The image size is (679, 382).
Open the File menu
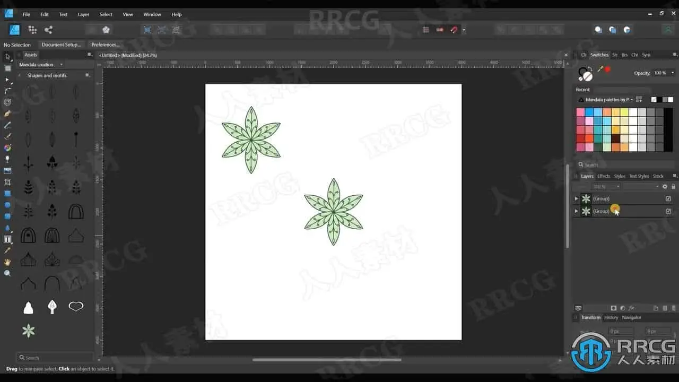pyautogui.click(x=26, y=14)
